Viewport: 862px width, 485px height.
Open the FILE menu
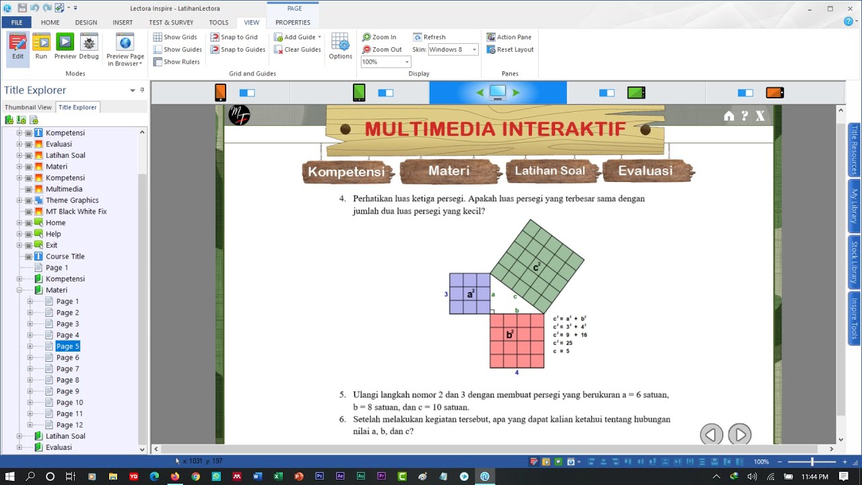point(17,22)
